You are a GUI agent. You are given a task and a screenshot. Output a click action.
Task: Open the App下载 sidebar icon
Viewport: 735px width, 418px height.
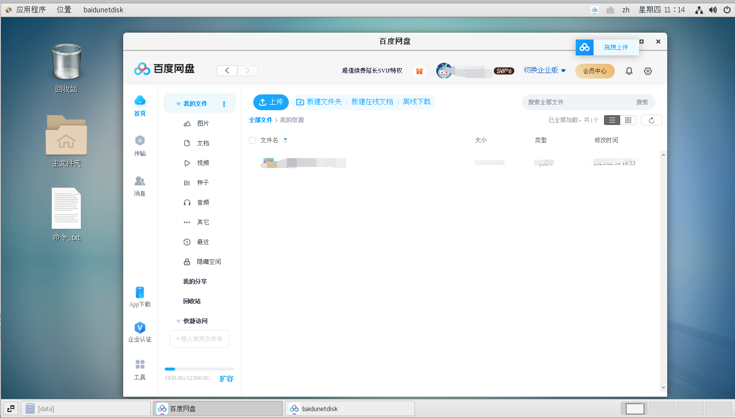[x=140, y=292]
